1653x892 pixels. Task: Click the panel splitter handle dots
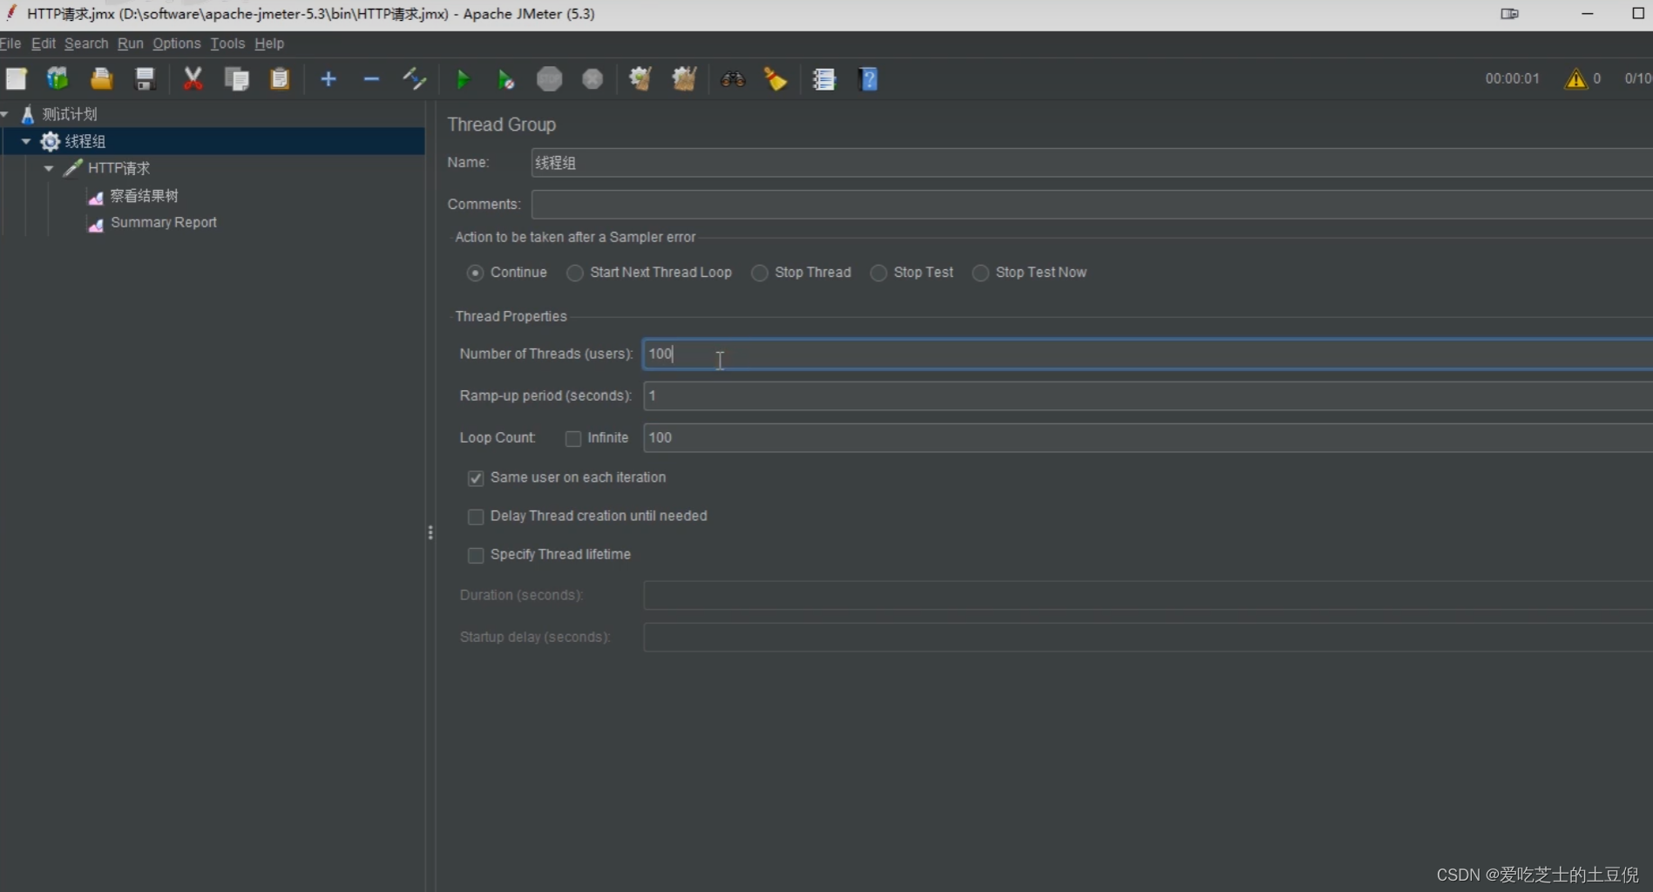click(430, 532)
